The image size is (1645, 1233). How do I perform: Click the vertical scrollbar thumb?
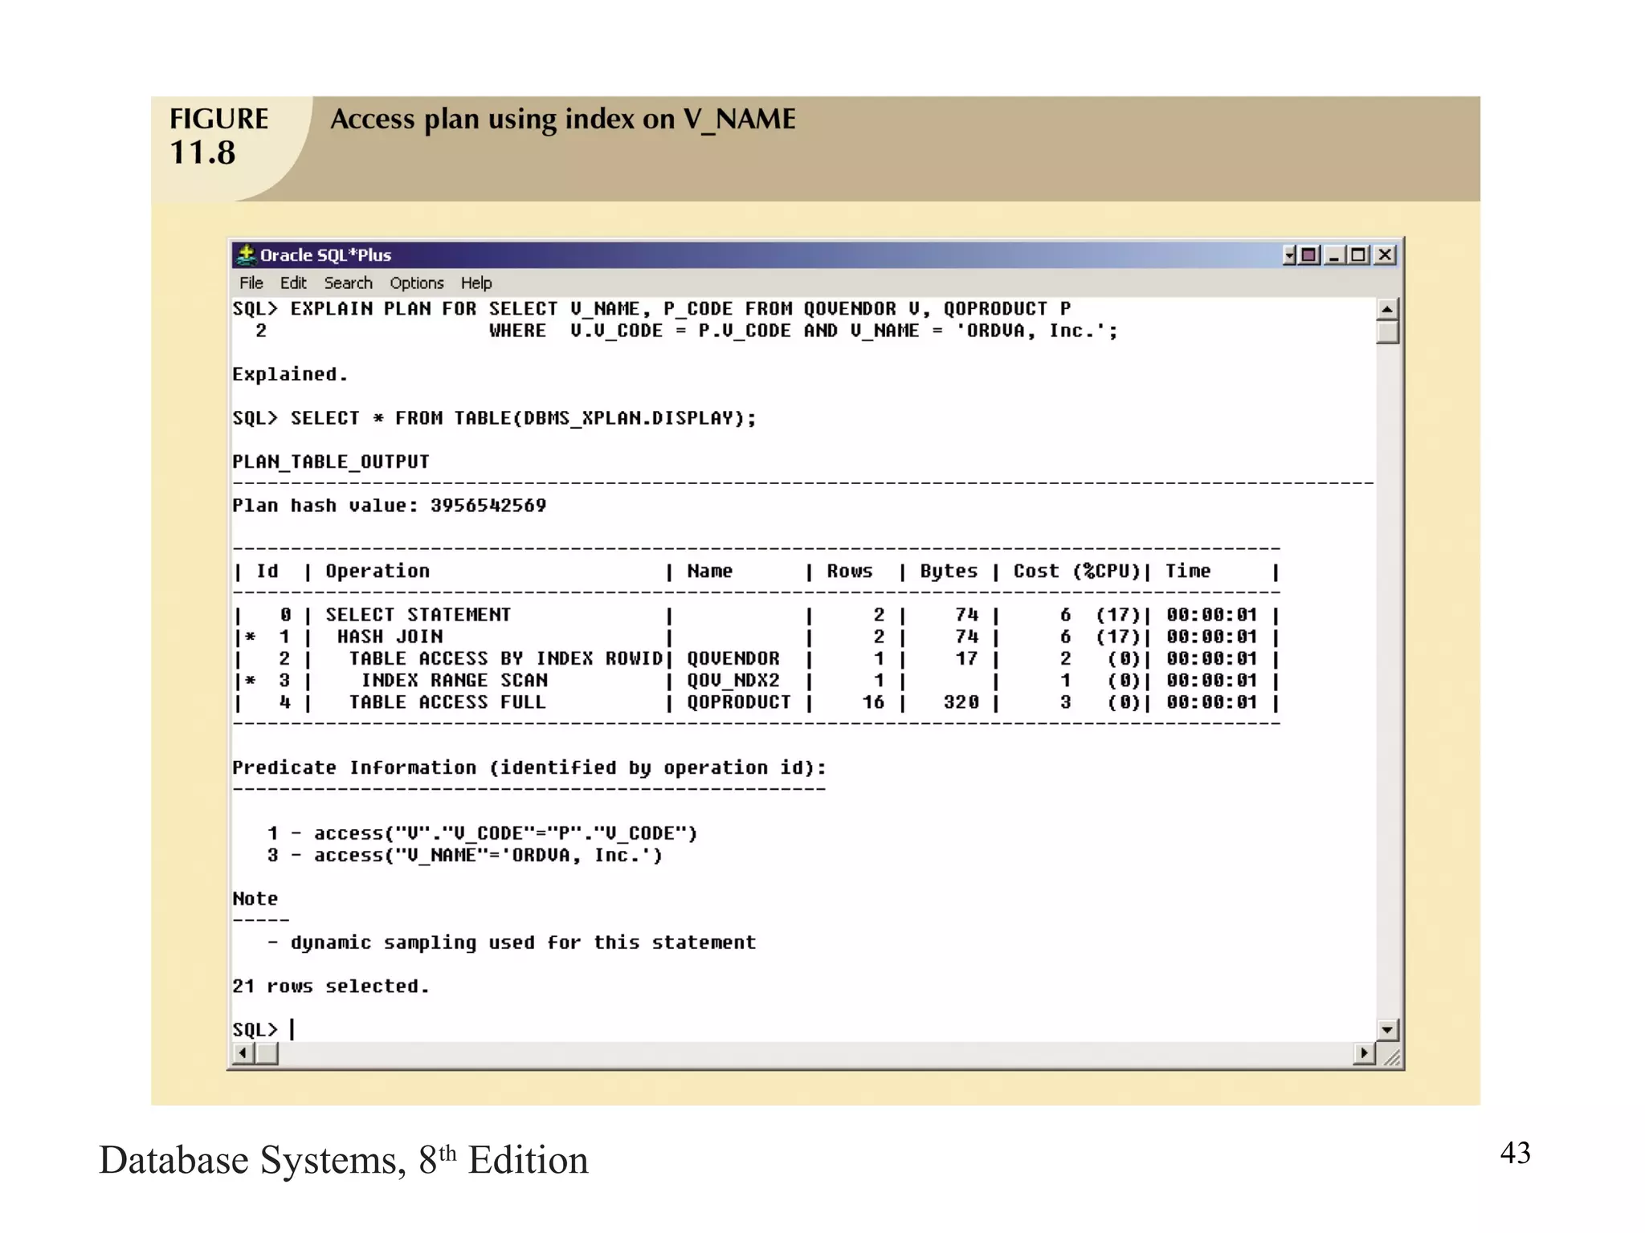pos(1387,332)
